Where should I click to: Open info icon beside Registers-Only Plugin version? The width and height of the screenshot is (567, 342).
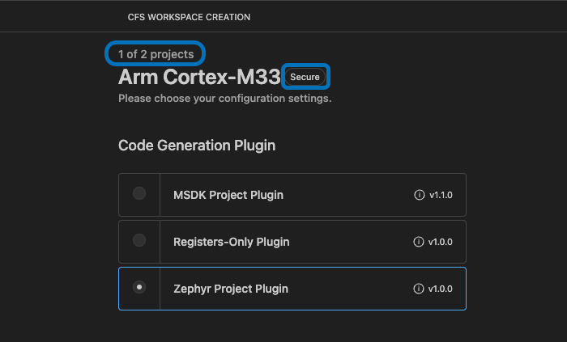pyautogui.click(x=419, y=242)
